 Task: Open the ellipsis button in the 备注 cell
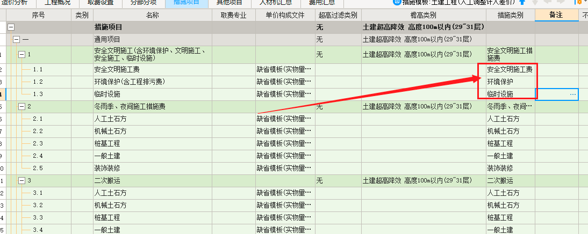pos(572,94)
